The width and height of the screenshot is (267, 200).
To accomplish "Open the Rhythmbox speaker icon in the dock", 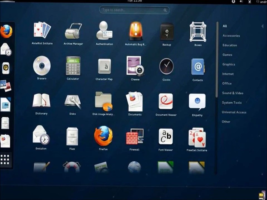I will pyautogui.click(x=6, y=68).
